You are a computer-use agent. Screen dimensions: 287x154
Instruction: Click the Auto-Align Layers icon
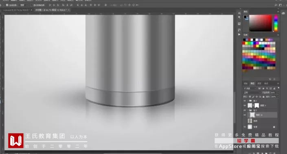pos(105,5)
